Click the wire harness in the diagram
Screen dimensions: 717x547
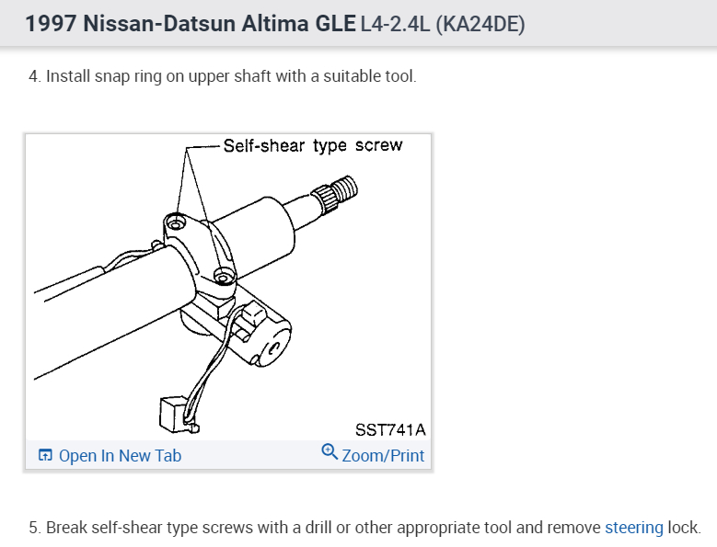pos(214,368)
